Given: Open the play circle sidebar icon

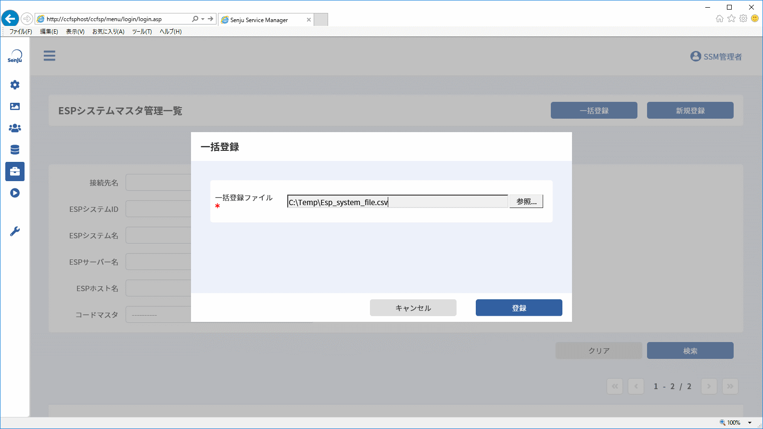Looking at the screenshot, I should (15, 193).
